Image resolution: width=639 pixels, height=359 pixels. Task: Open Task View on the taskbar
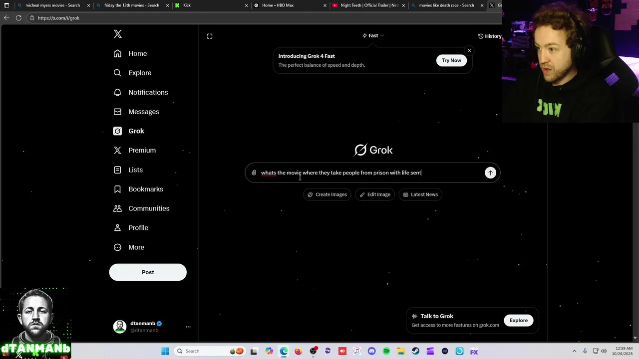[x=254, y=351]
